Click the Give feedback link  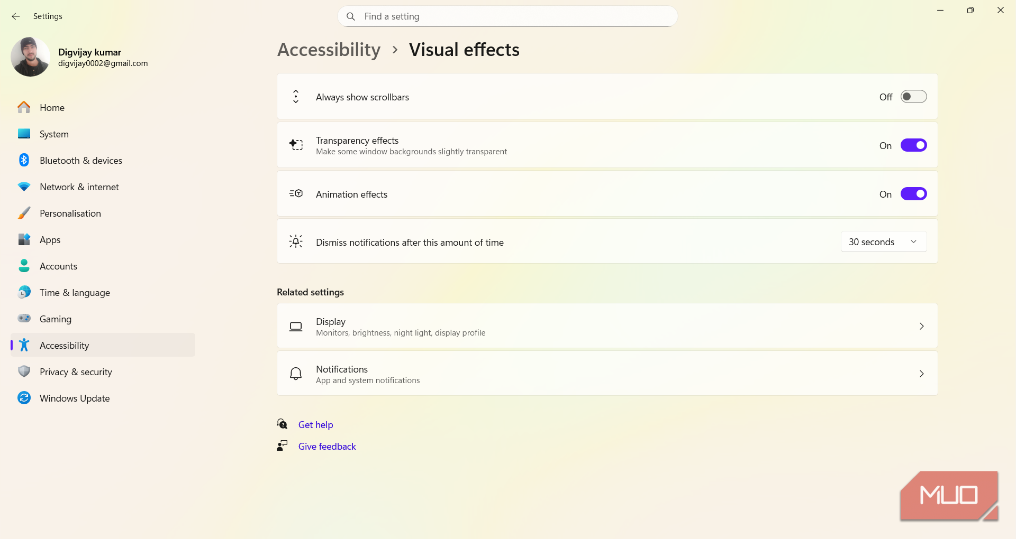click(327, 446)
